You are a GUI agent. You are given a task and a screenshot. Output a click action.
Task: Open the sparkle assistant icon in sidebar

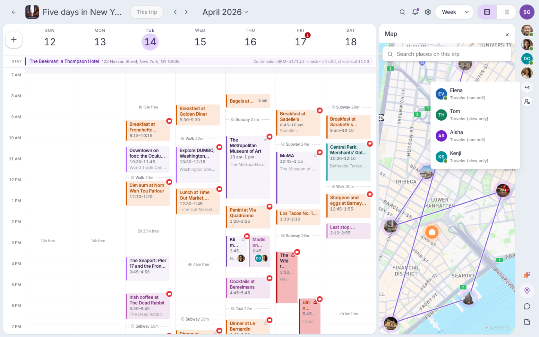pos(527,275)
